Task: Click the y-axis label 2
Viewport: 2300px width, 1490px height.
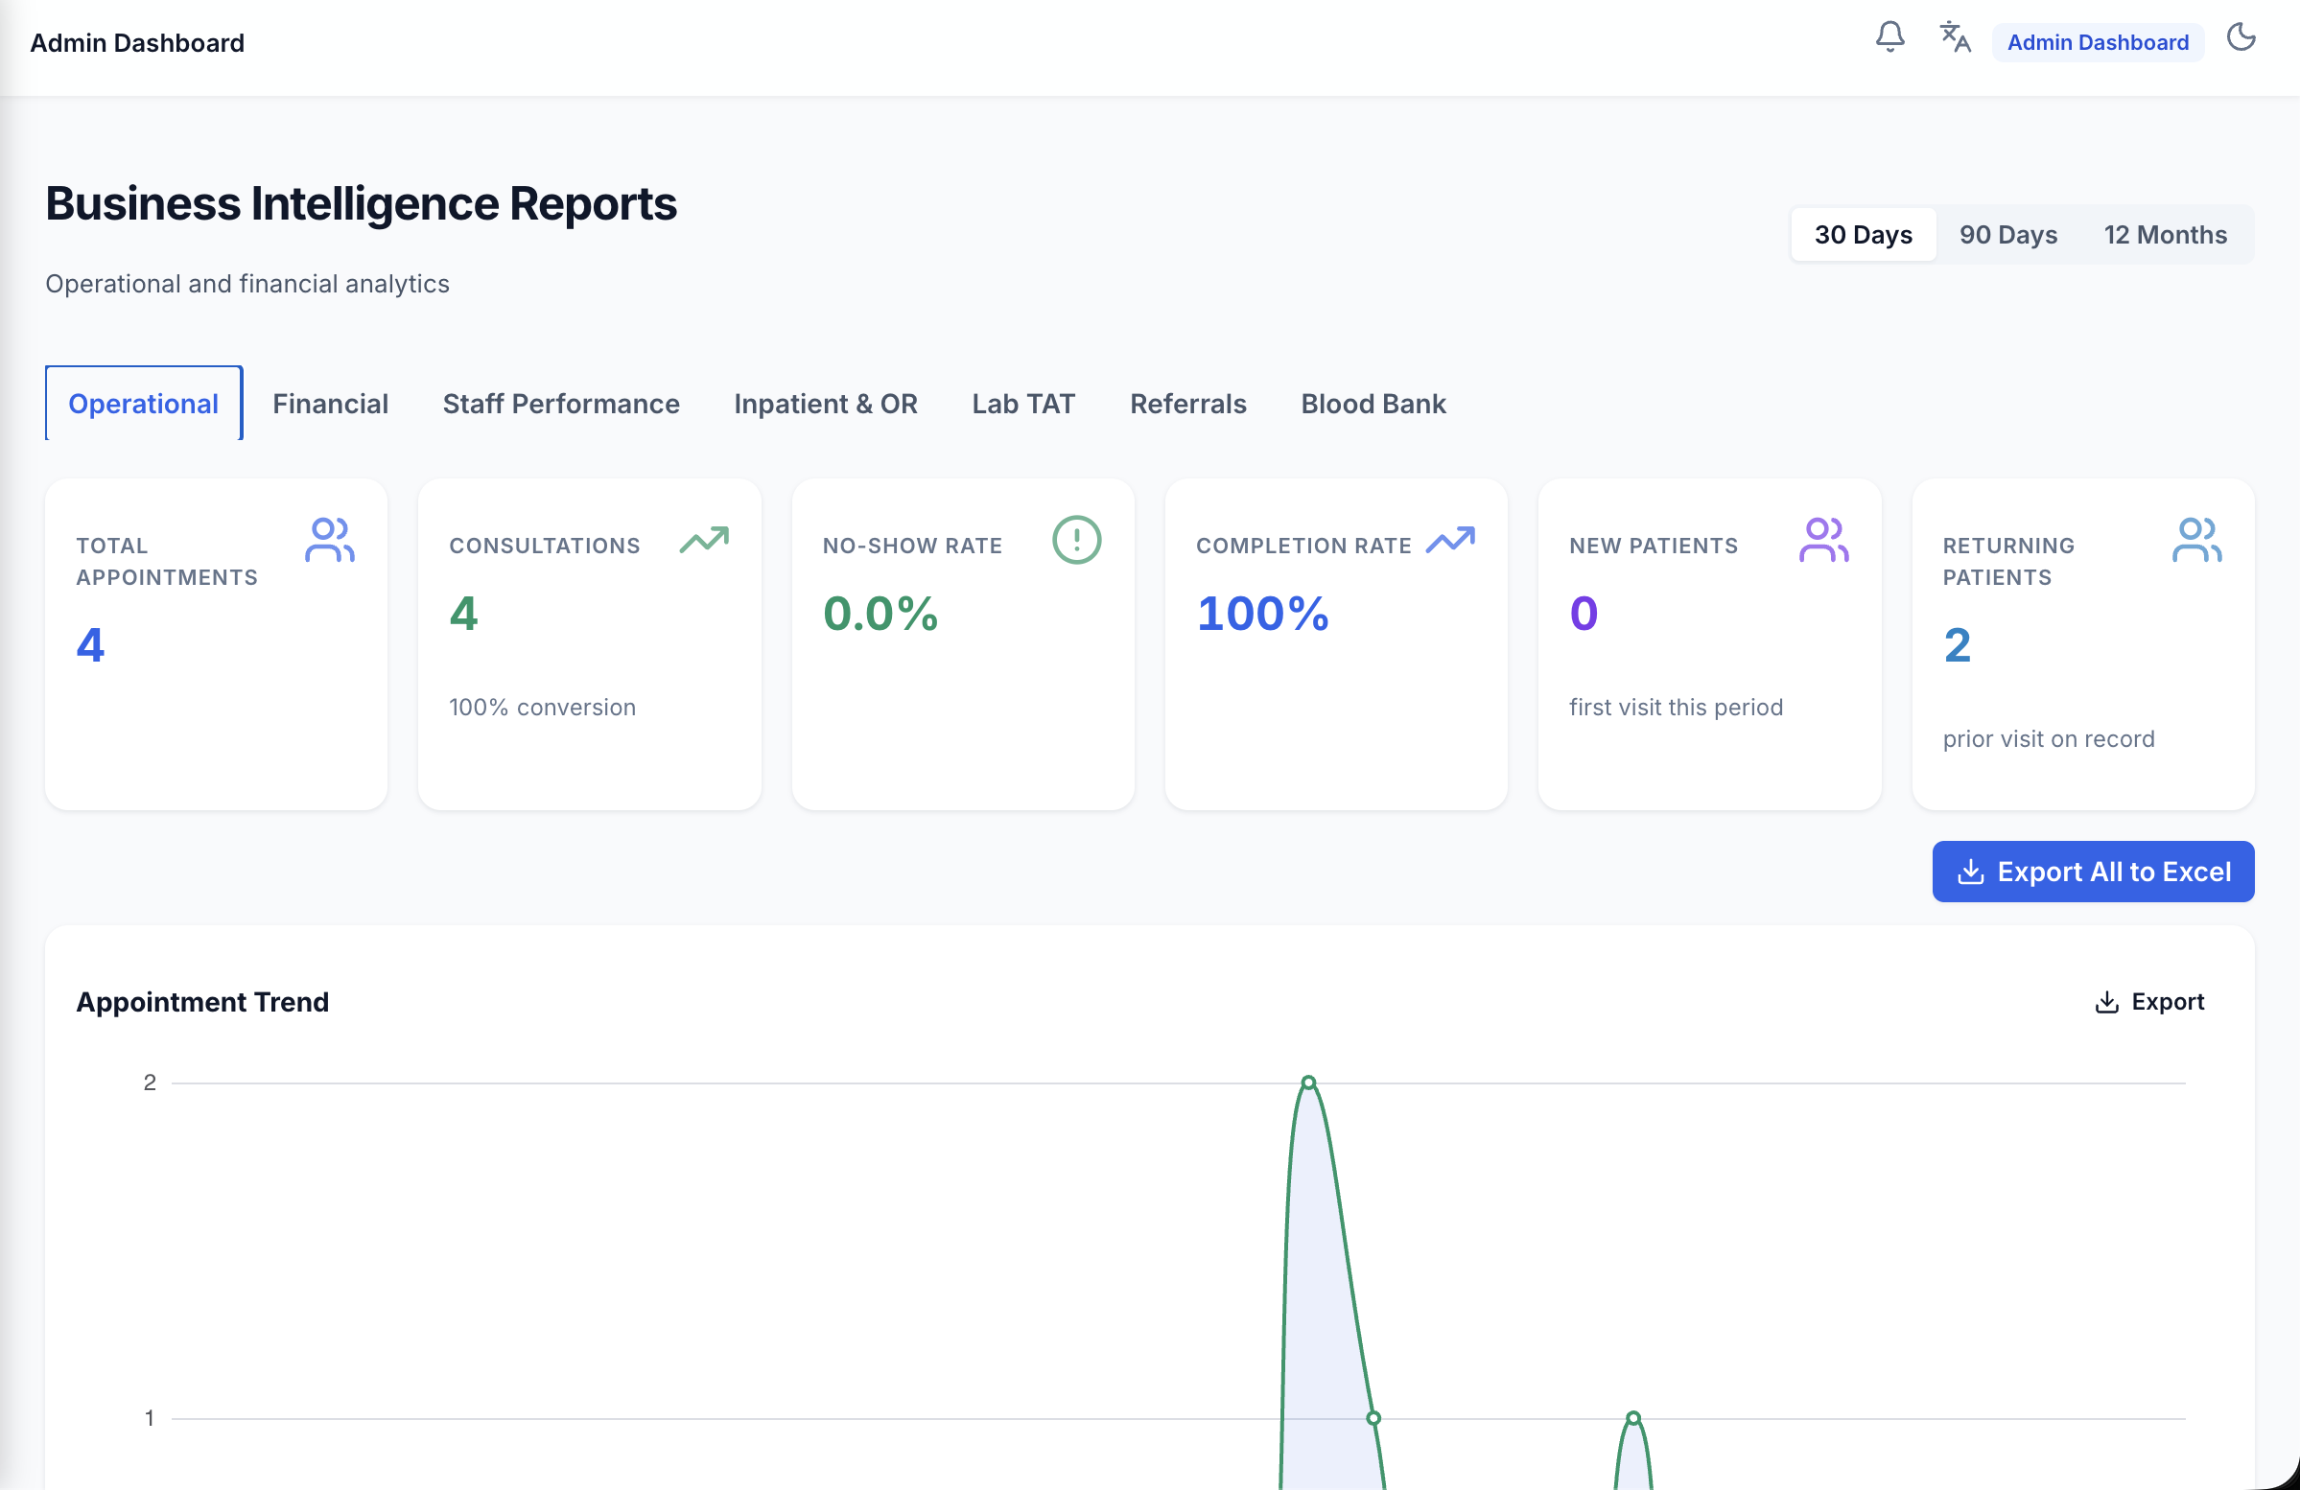Action: pos(150,1083)
